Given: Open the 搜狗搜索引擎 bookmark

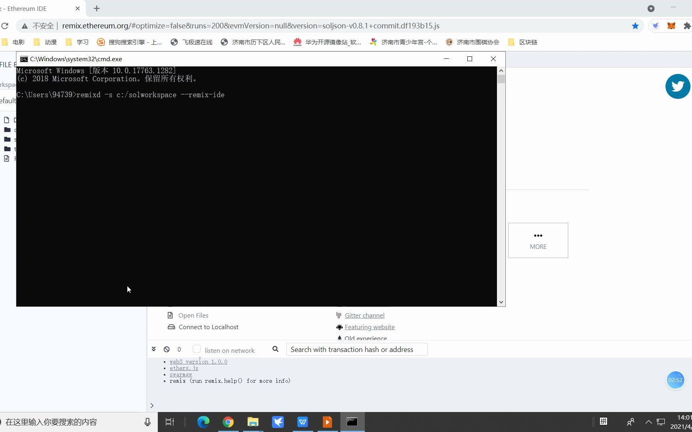Looking at the screenshot, I should click(x=129, y=42).
